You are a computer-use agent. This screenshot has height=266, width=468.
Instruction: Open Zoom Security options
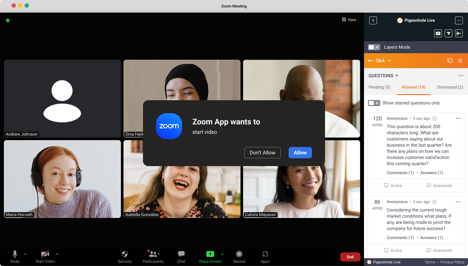click(x=124, y=257)
